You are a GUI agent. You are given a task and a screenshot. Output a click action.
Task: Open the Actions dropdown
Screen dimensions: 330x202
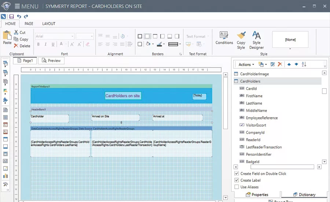click(x=246, y=65)
